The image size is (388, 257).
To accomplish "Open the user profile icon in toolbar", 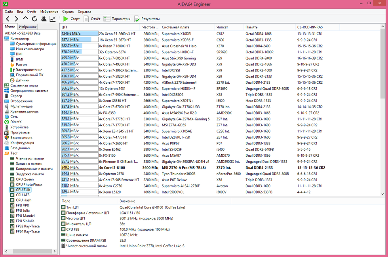I will (x=44, y=19).
